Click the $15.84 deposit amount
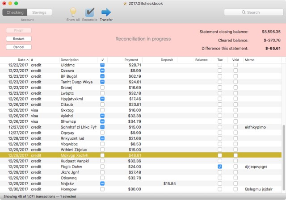Image resolution: width=286 pixels, height=200 pixels. click(x=169, y=183)
